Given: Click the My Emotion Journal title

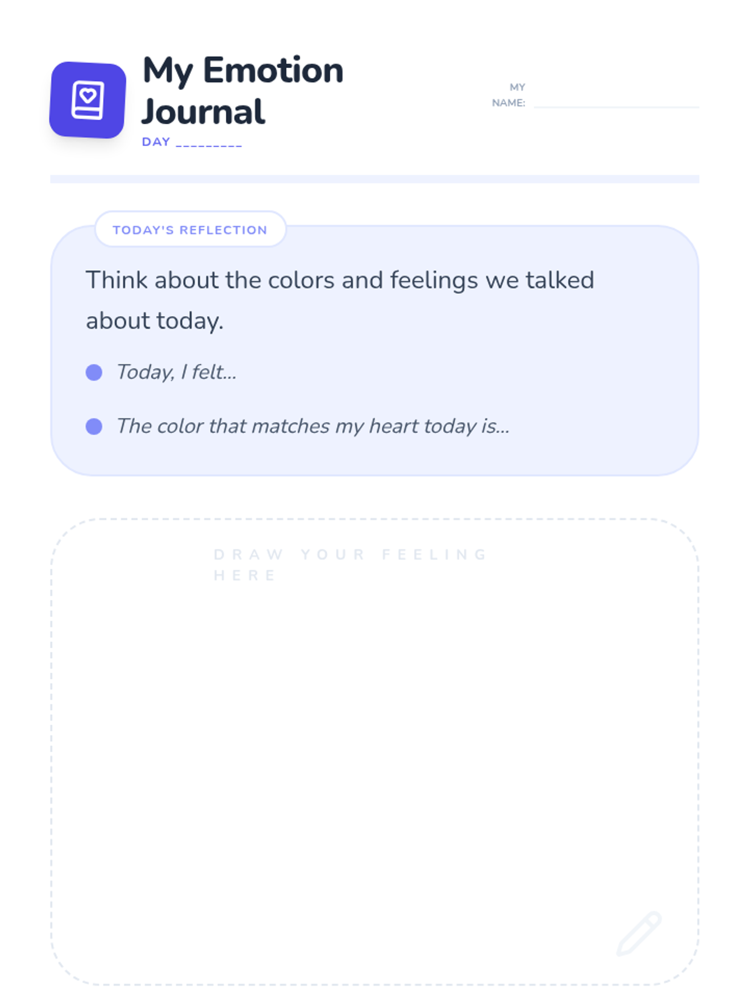Looking at the screenshot, I should coord(243,90).
